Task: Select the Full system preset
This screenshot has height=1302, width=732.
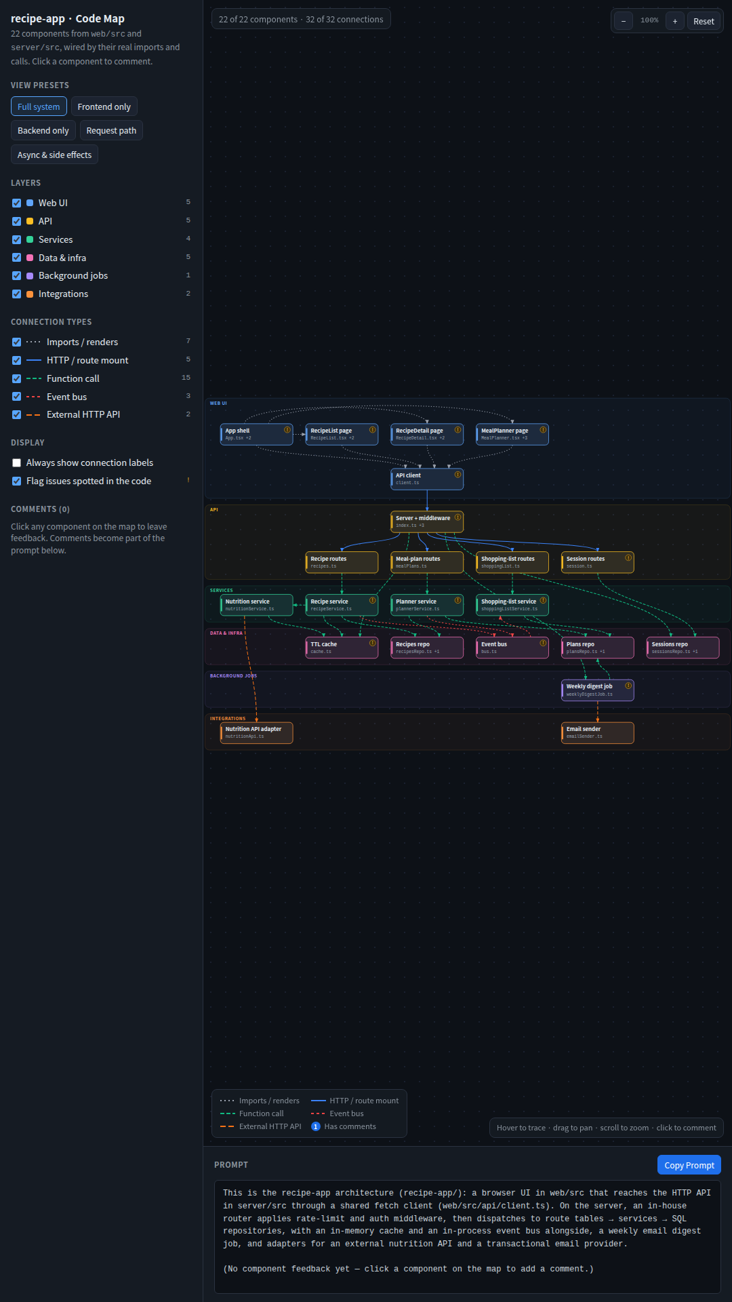Action: (39, 106)
